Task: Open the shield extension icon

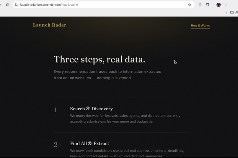Action: point(200,5)
